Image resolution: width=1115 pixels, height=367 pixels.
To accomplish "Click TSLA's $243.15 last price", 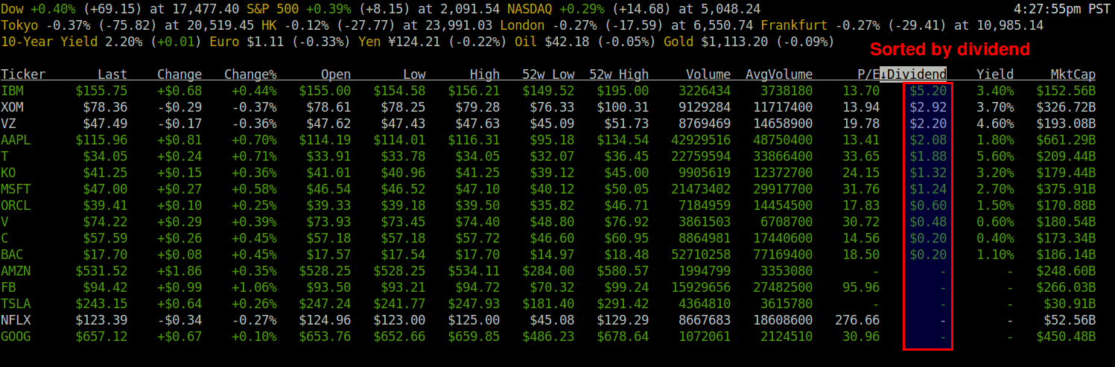I will (x=101, y=304).
